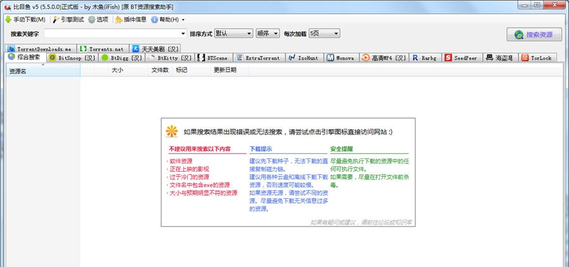Sort by 更新日期 column header
Image resolution: width=569 pixels, height=267 pixels.
(x=229, y=70)
